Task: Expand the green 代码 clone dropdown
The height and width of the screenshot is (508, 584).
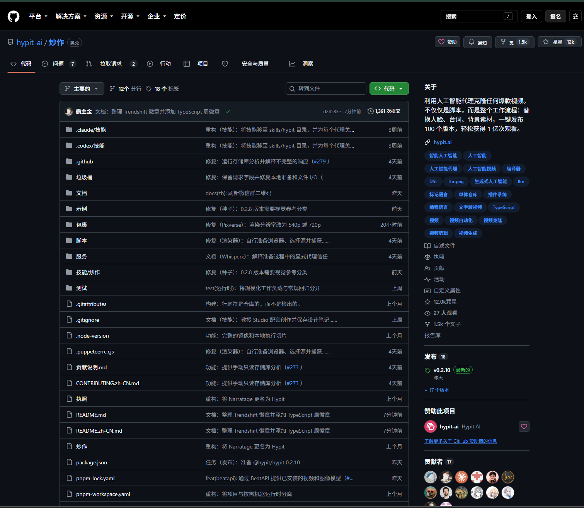Action: pyautogui.click(x=389, y=88)
